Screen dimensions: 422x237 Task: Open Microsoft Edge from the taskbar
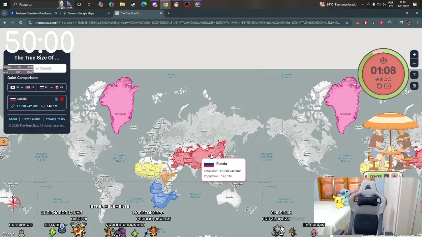[144, 4]
